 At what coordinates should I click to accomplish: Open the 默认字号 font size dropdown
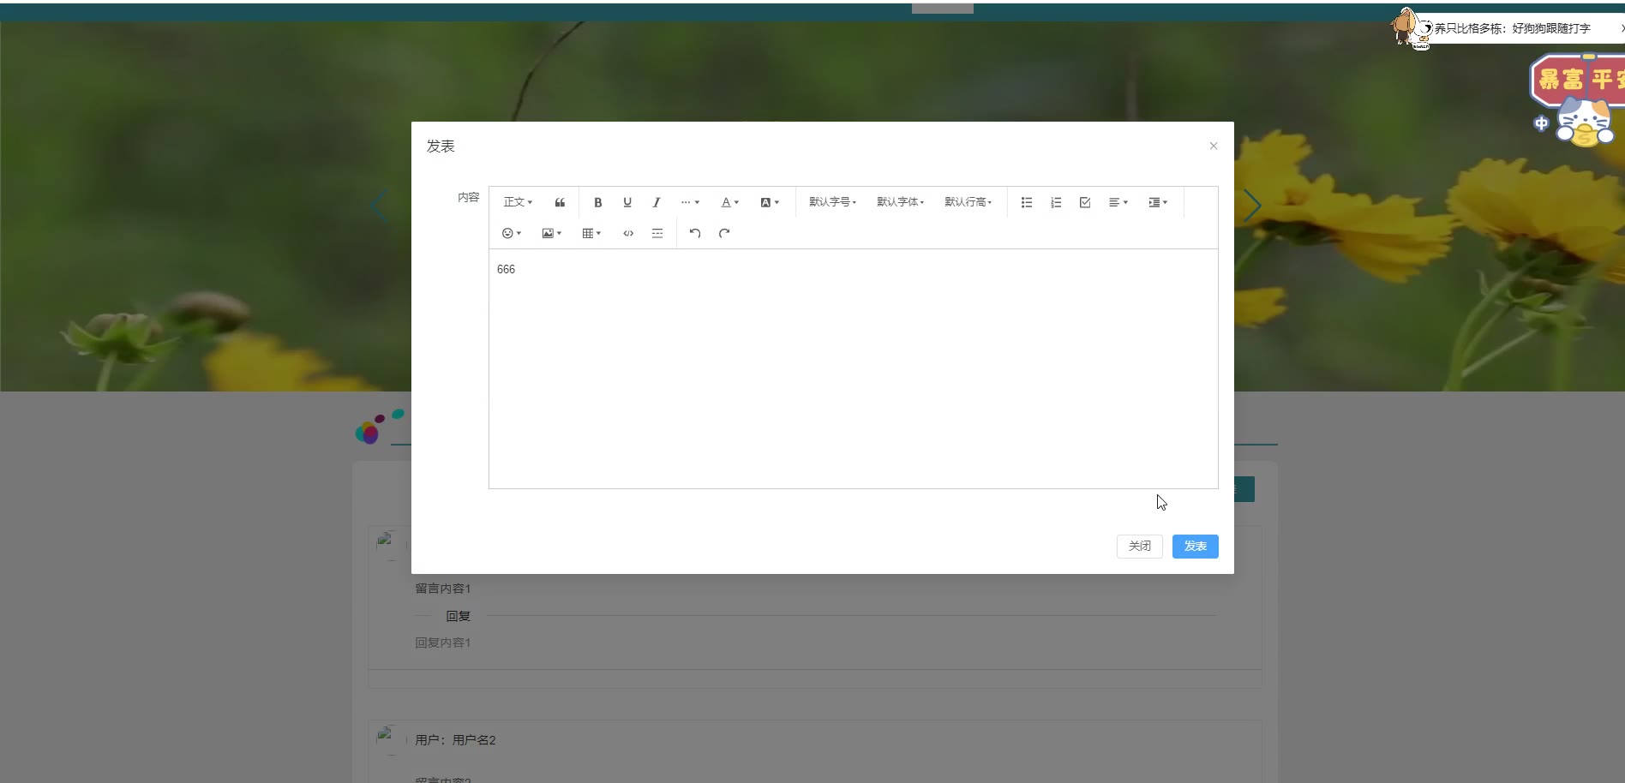(832, 202)
